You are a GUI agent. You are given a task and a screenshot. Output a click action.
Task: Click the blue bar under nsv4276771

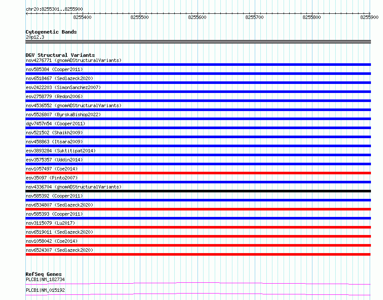198,65
